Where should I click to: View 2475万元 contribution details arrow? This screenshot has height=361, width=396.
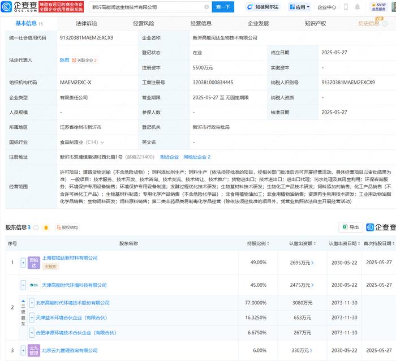tap(312, 285)
